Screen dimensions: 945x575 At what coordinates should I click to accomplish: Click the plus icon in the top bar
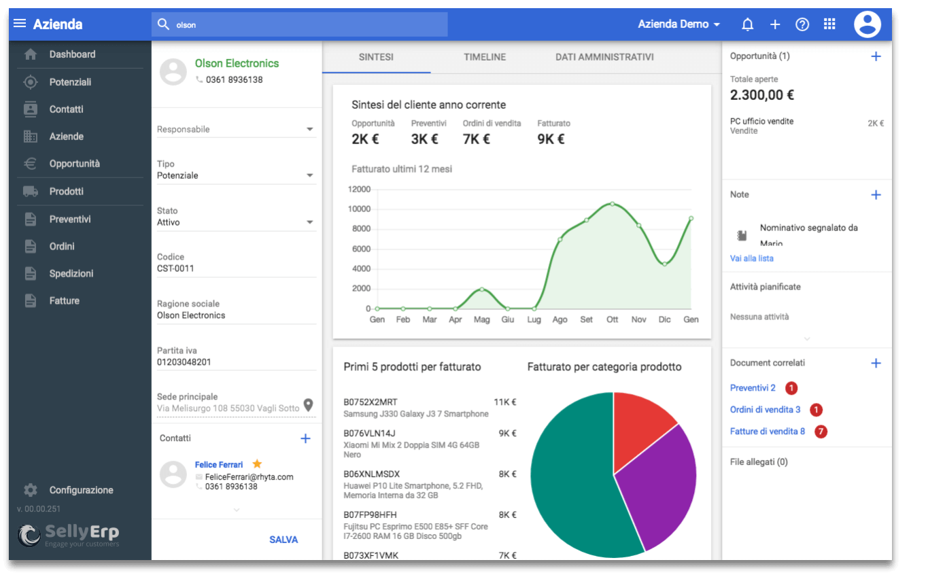(775, 24)
